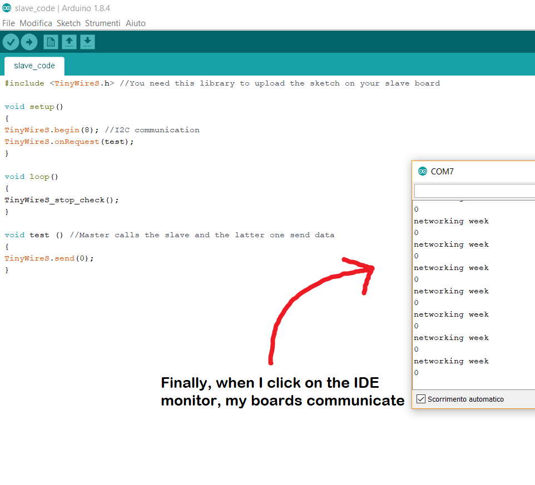The height and width of the screenshot is (485, 535).
Task: Click the Arduino logo in the title bar
Action: point(7,8)
